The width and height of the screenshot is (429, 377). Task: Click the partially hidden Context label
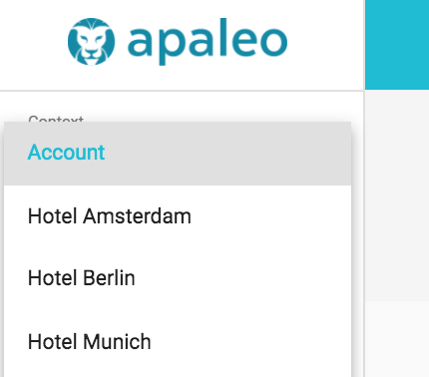click(x=56, y=119)
